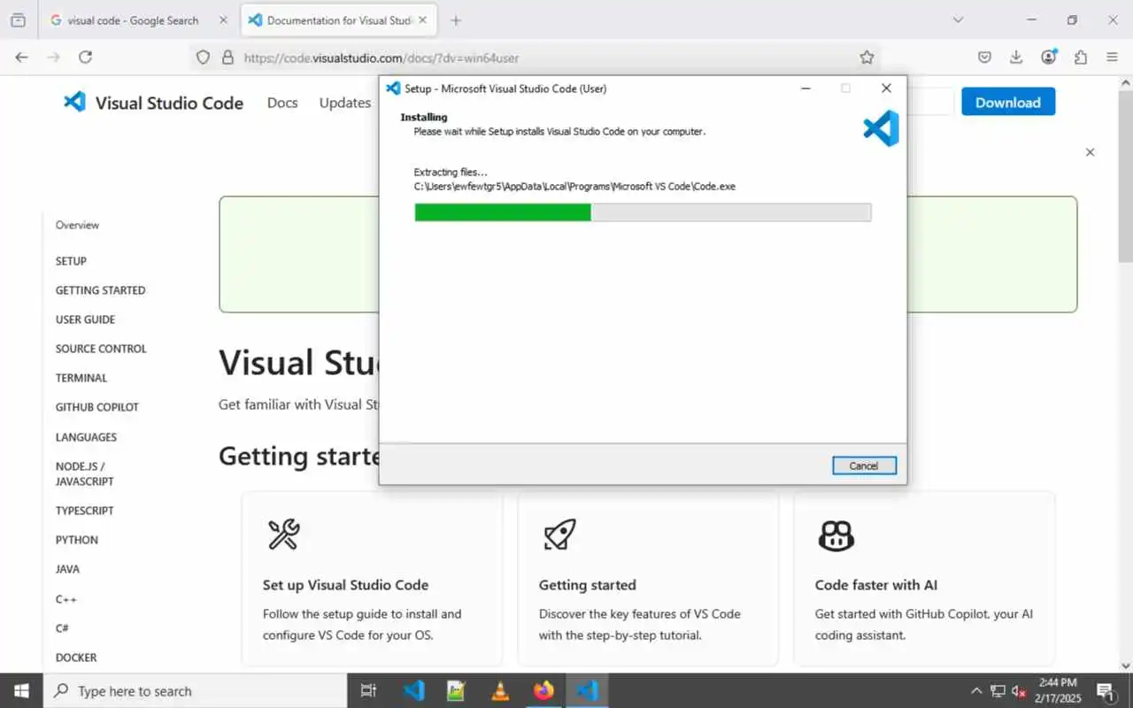Reload the page in Firefox
Image resolution: width=1133 pixels, height=708 pixels.
pos(85,57)
